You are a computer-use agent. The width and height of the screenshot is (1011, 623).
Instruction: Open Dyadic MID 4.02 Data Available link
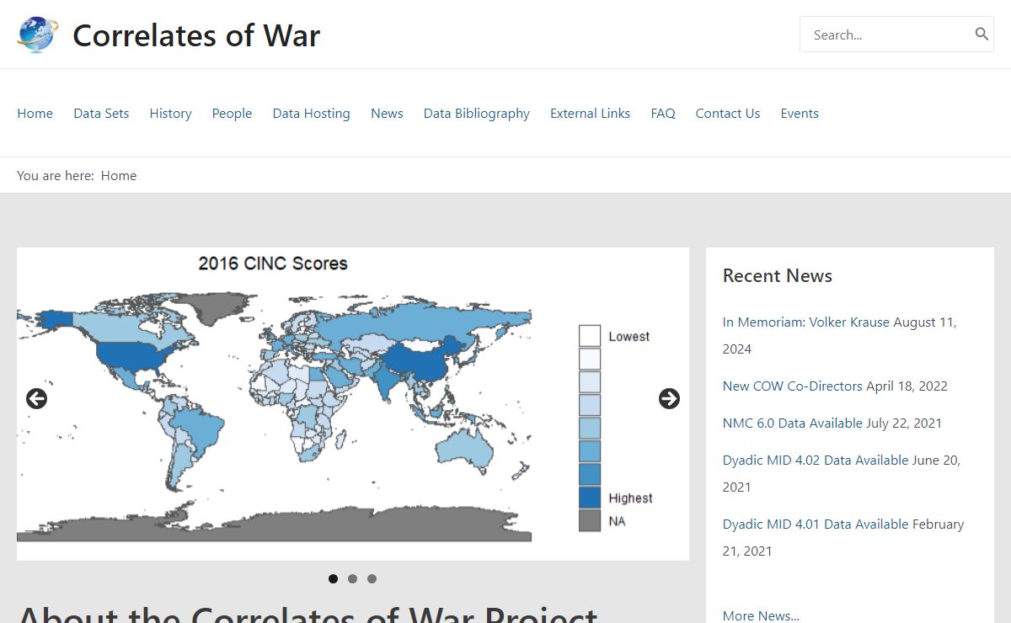pyautogui.click(x=816, y=460)
